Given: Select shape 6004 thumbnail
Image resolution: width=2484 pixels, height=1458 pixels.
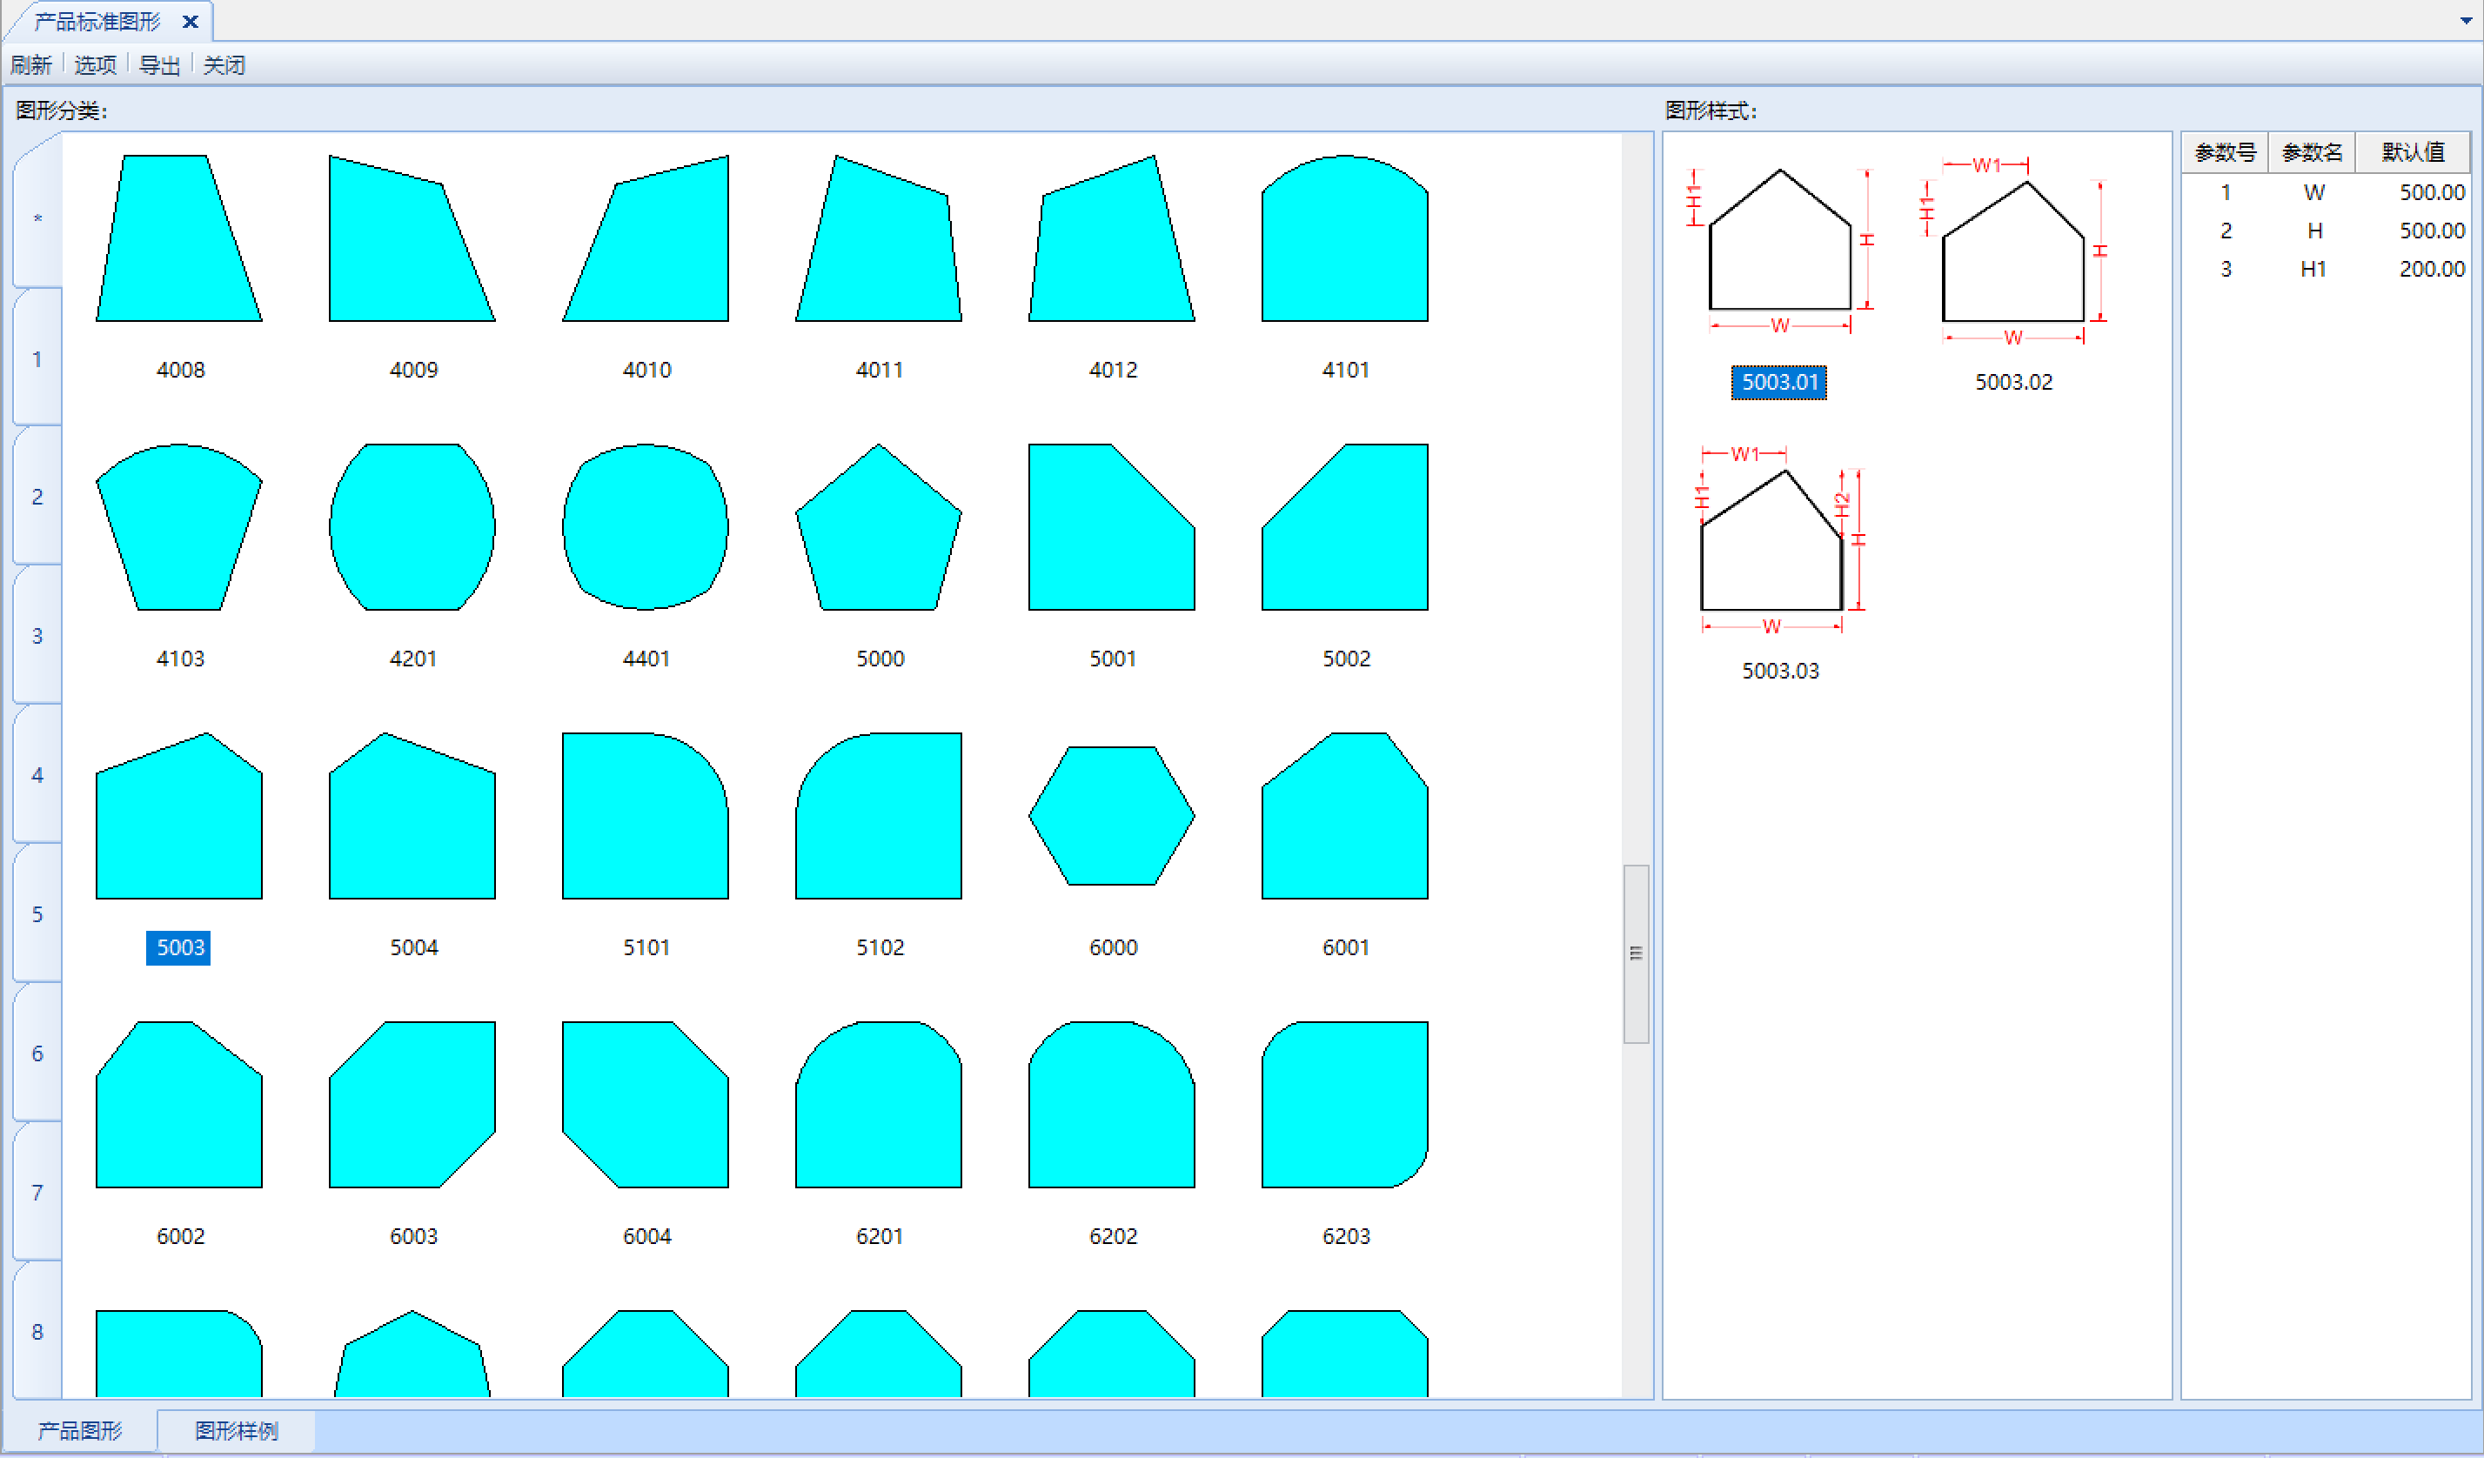Looking at the screenshot, I should (646, 1104).
